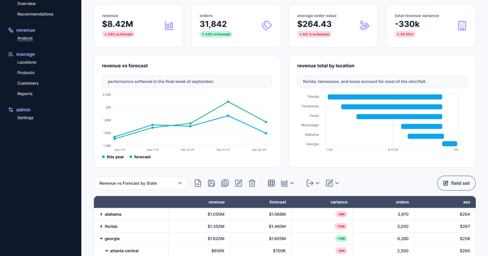This screenshot has height=256, width=488.
Task: Click the -50K variance badge for atlanta central
Action: tap(341, 251)
